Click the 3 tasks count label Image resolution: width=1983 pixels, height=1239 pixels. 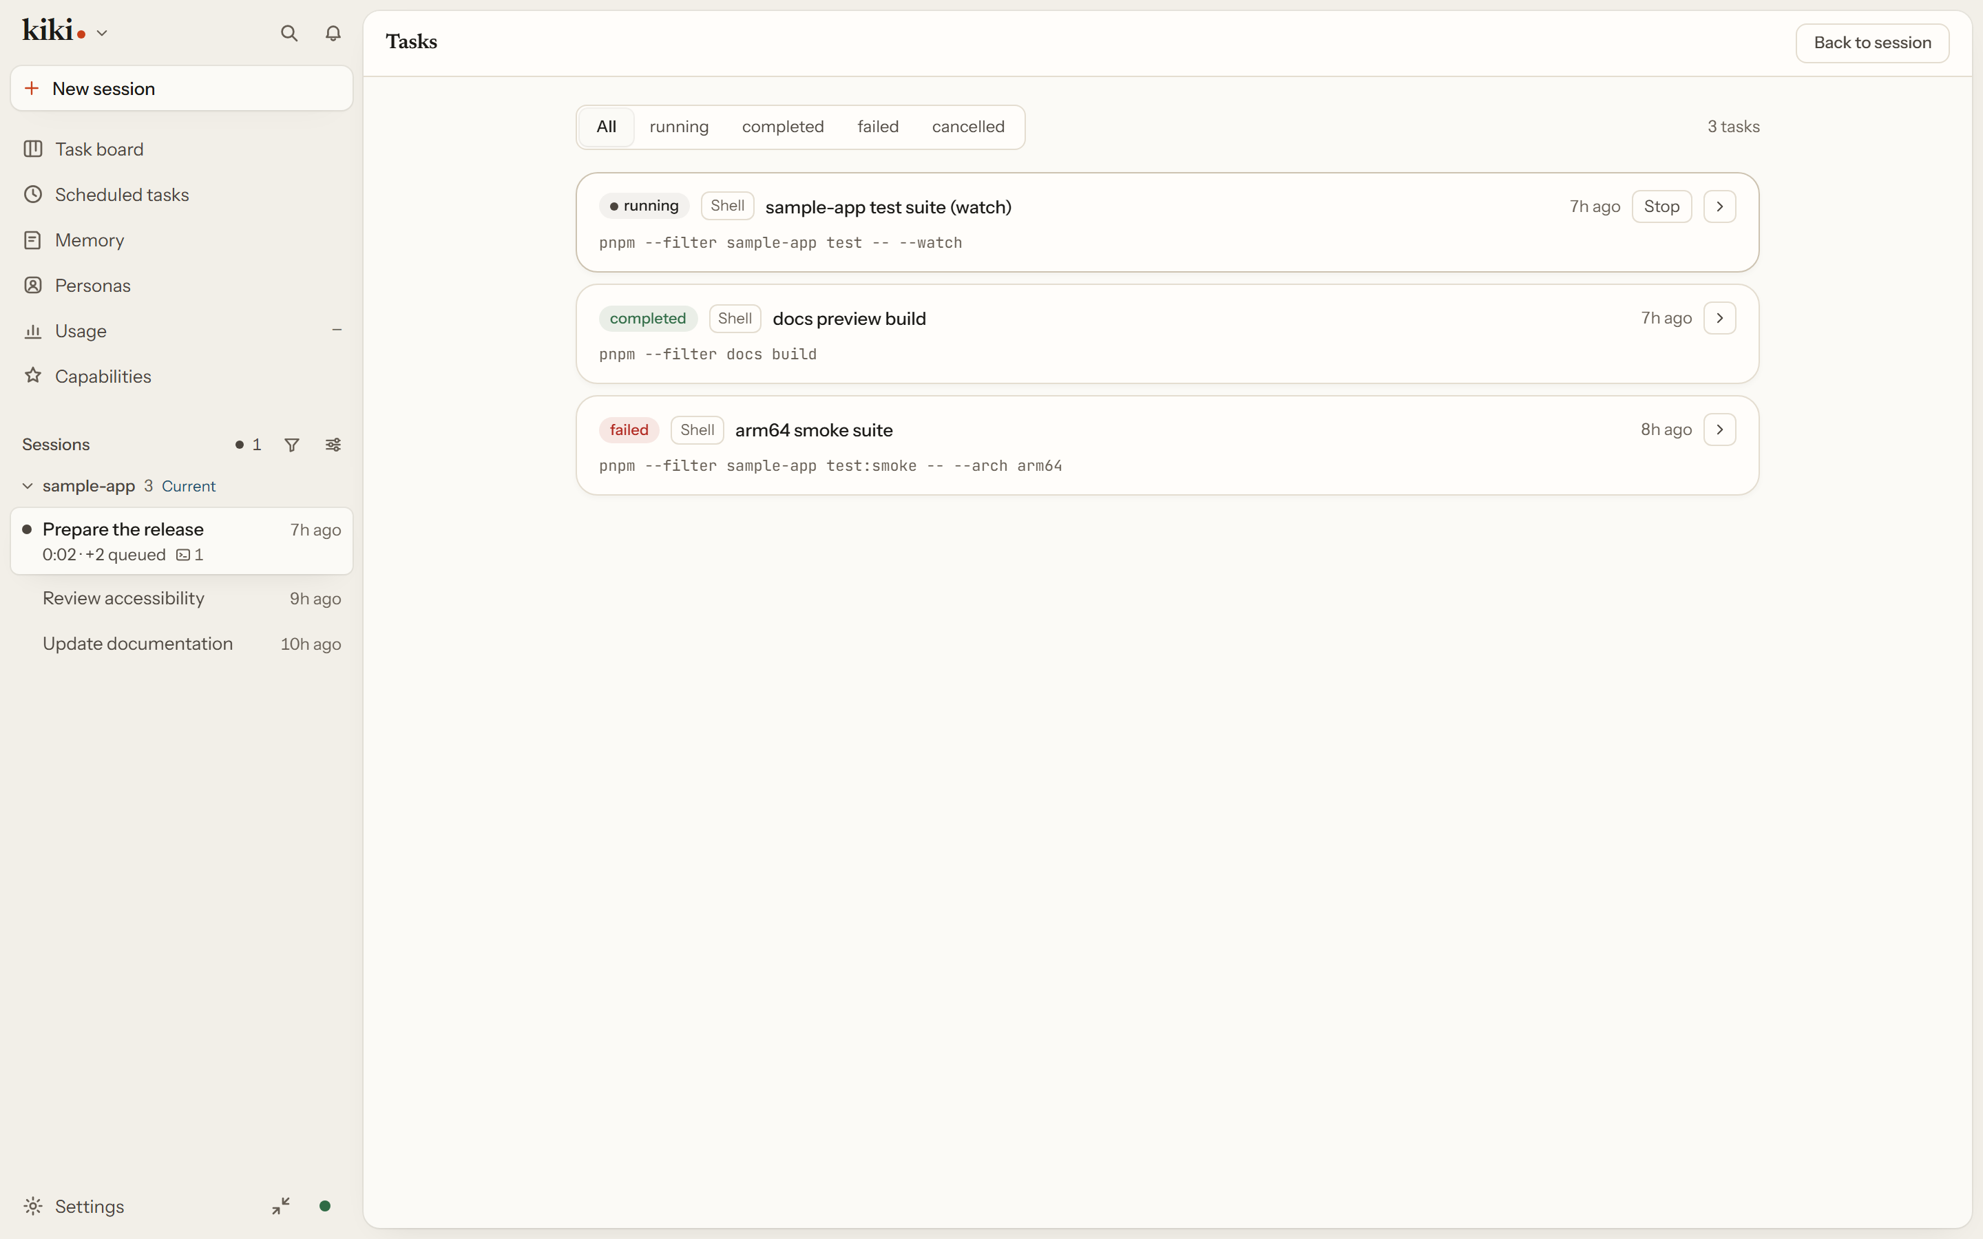1733,127
